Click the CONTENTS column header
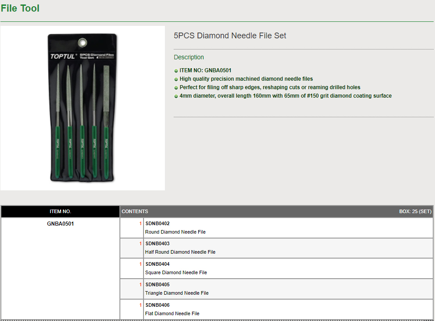This screenshot has width=435, height=321. [x=135, y=211]
